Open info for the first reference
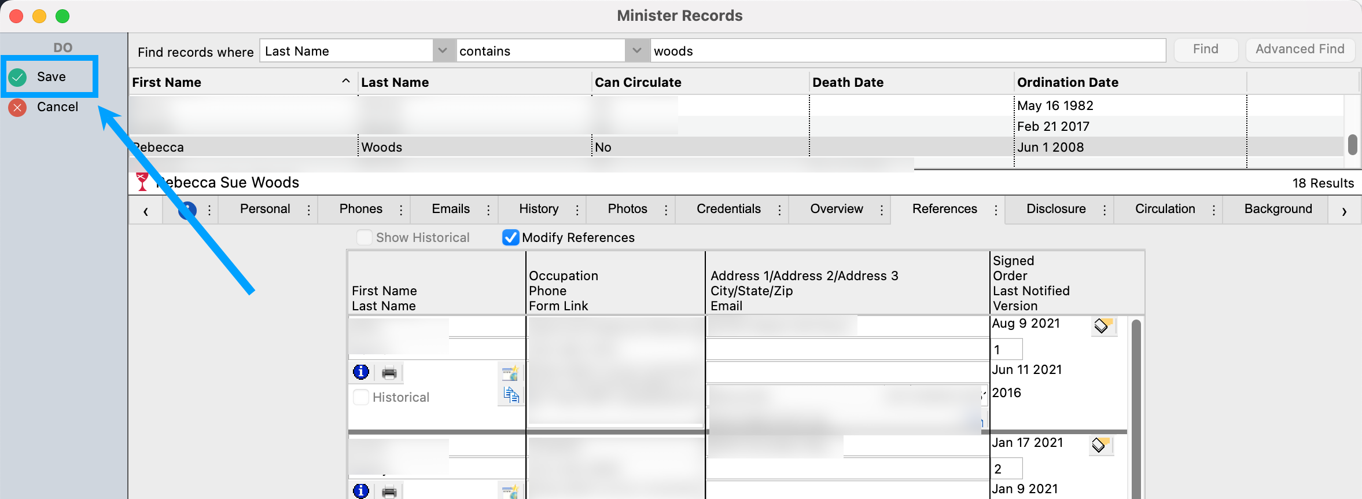 point(361,372)
